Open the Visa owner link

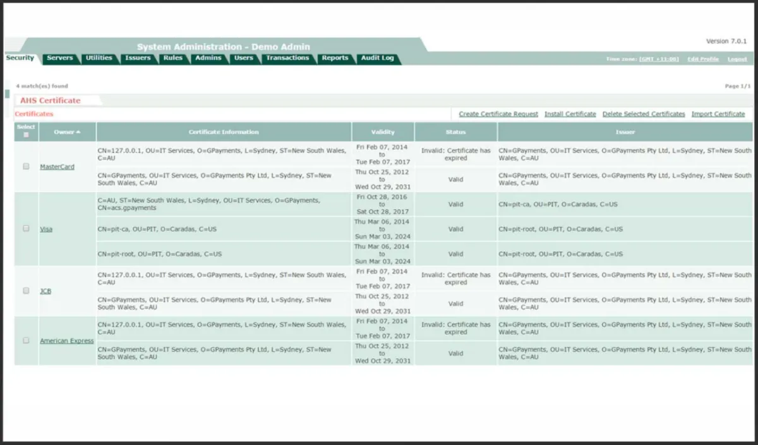point(46,229)
